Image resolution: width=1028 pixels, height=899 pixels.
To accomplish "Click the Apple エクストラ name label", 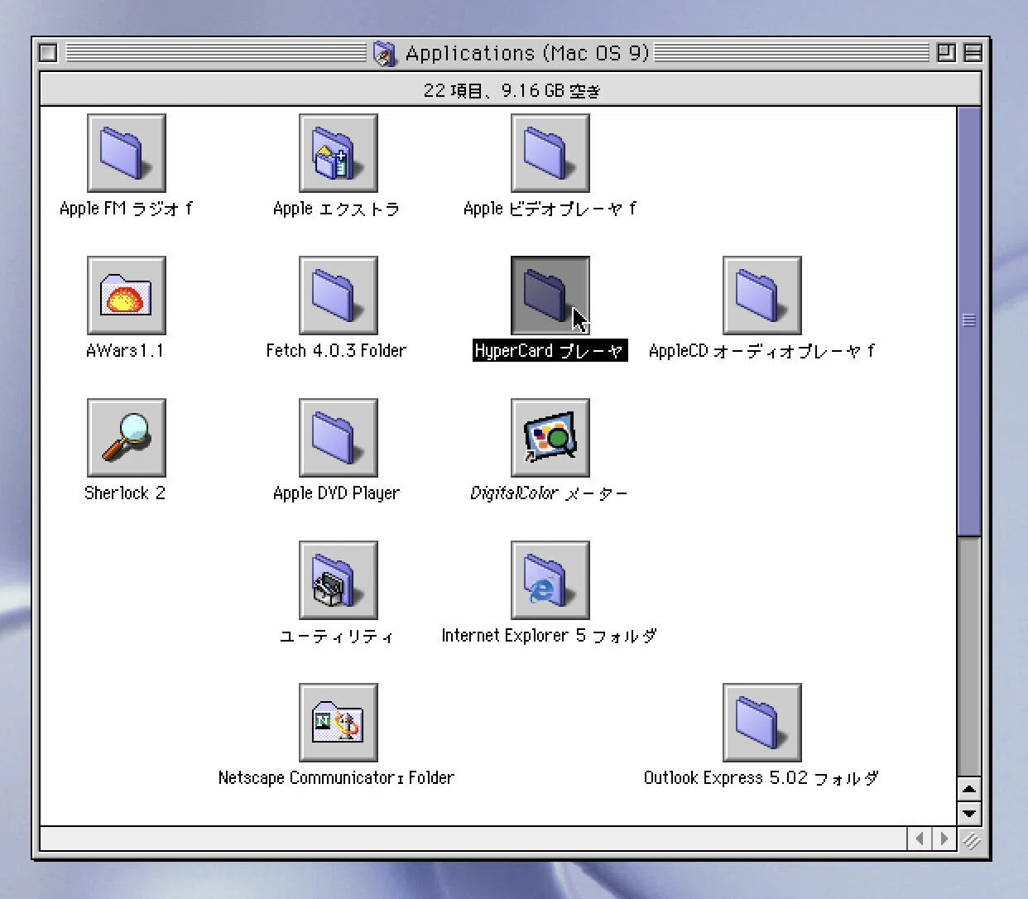I will 337,209.
